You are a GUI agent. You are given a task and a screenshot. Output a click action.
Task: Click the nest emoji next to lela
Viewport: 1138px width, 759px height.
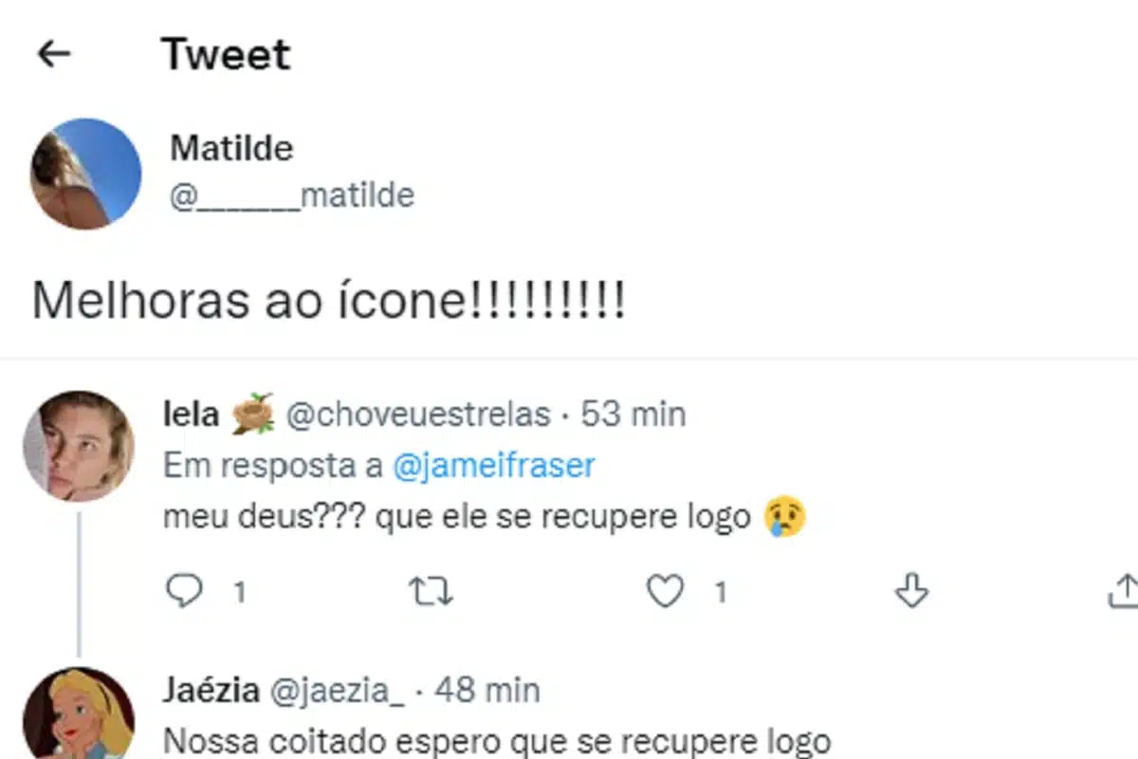pos(251,414)
